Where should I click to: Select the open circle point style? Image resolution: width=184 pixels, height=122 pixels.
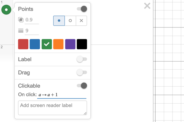coord(70,21)
